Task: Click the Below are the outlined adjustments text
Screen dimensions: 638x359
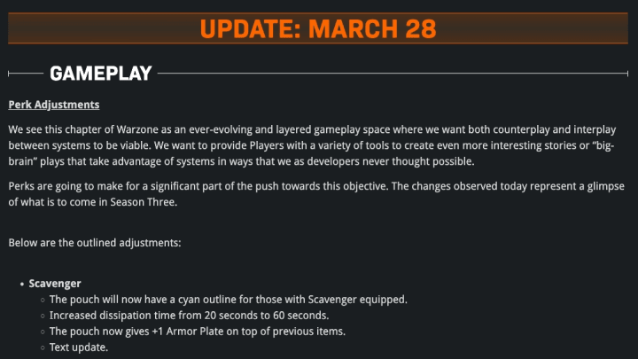Action: point(95,243)
